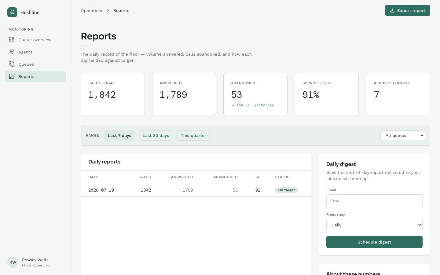Click the CALLS column header
This screenshot has width=440, height=275.
click(x=145, y=177)
